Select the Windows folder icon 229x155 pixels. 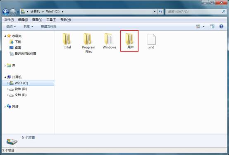[109, 39]
